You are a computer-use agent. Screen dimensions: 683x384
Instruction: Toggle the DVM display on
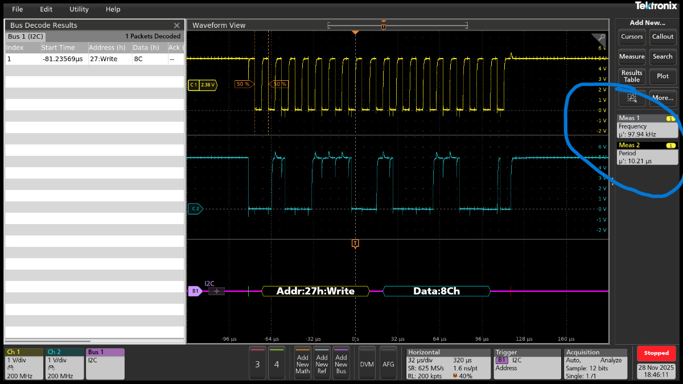pyautogui.click(x=367, y=364)
